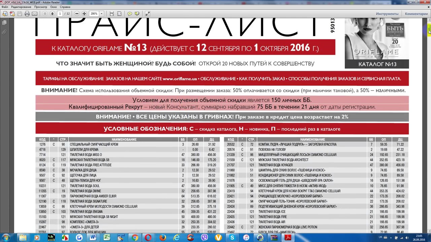This screenshot has height=242, width=431.
Task: Click the red УСЛОВНЫЕ ОБОЗНАЧЕНИЯ banner text
Action: click(x=222, y=129)
